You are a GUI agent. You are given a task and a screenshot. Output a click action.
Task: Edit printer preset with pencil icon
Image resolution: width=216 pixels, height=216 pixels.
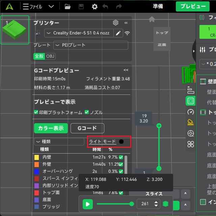(x=118, y=33)
